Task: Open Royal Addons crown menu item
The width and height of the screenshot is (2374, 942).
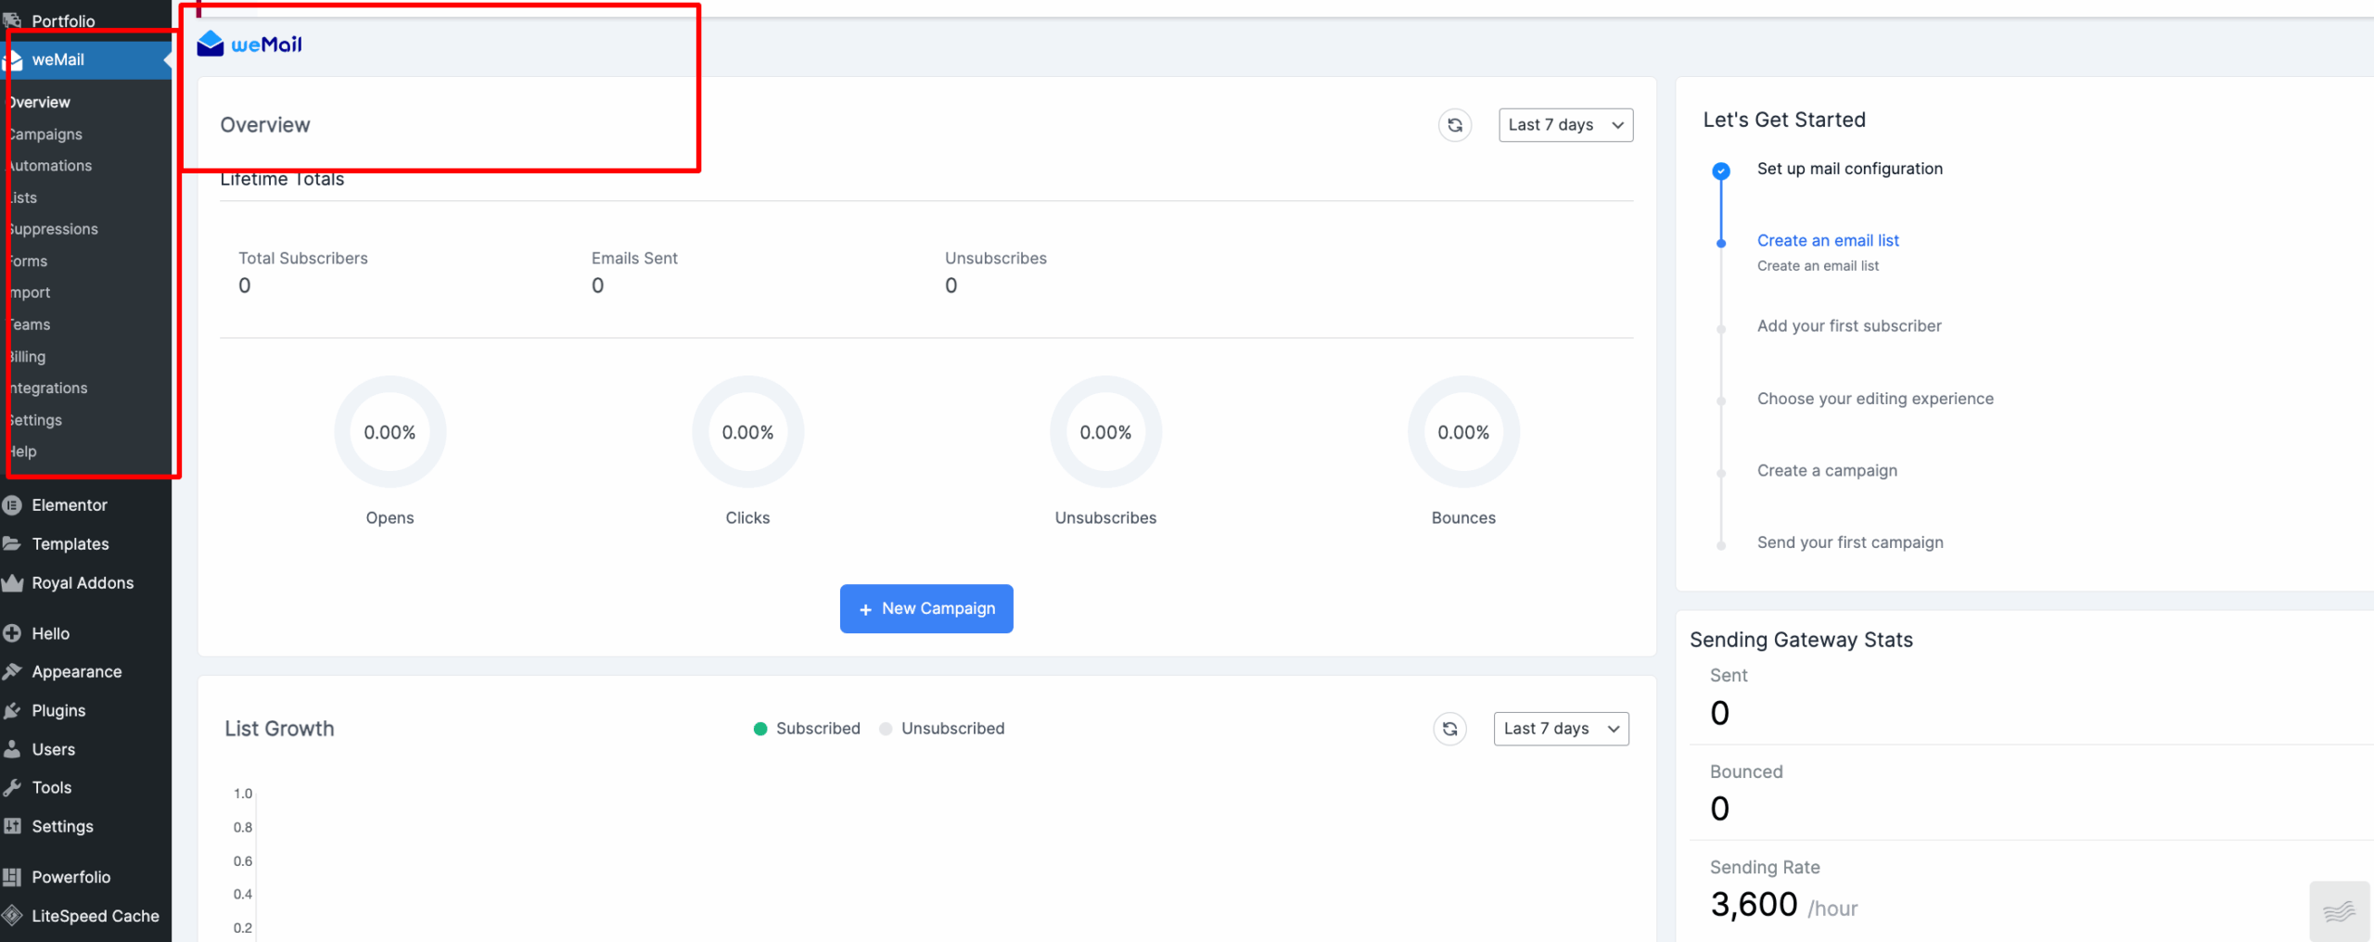Action: [83, 583]
